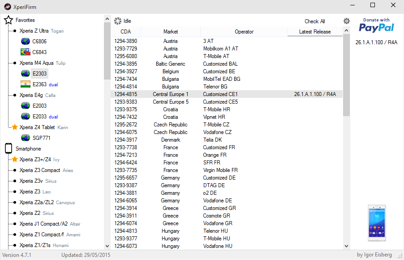Select the E2363 dual model entry
This screenshot has height=260, width=404.
45,84
